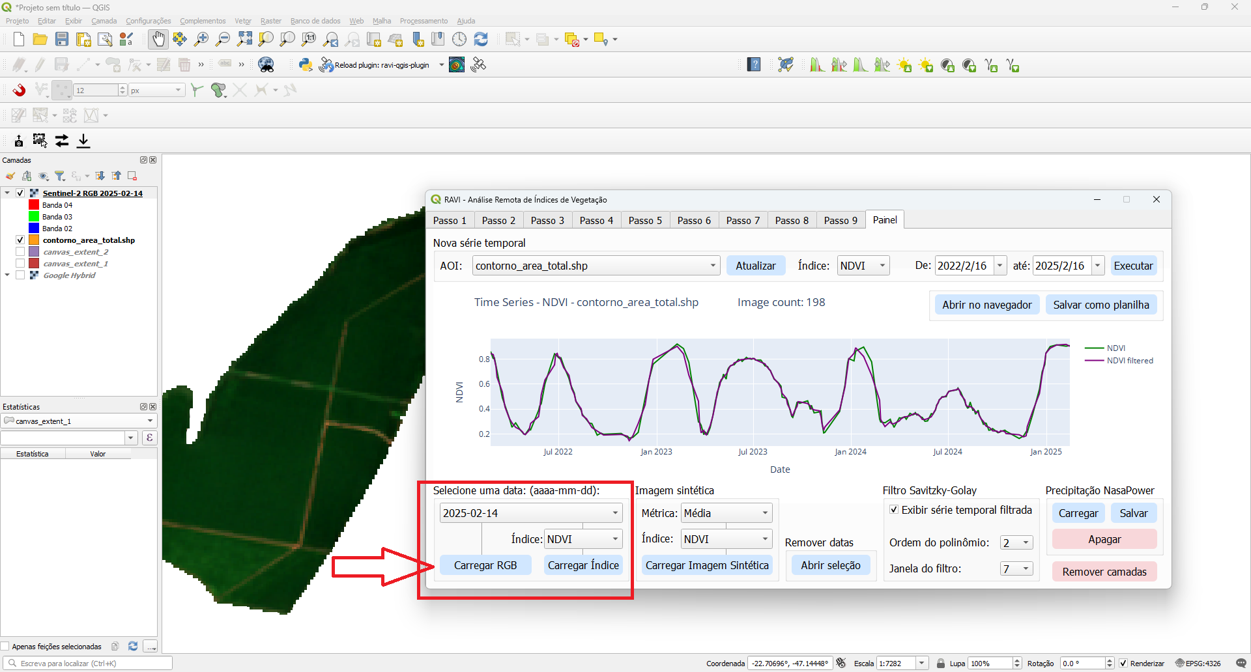Create a new project with the blank page icon
Image resolution: width=1251 pixels, height=672 pixels.
click(x=19, y=39)
